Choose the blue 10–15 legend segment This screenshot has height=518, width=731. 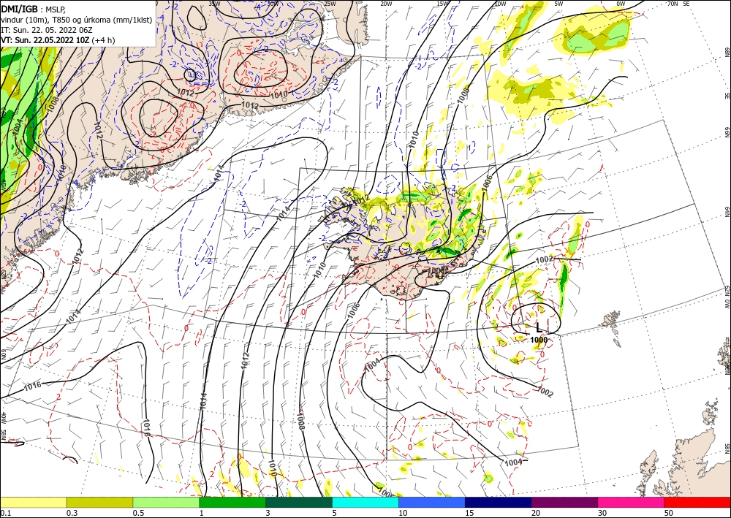coord(432,502)
